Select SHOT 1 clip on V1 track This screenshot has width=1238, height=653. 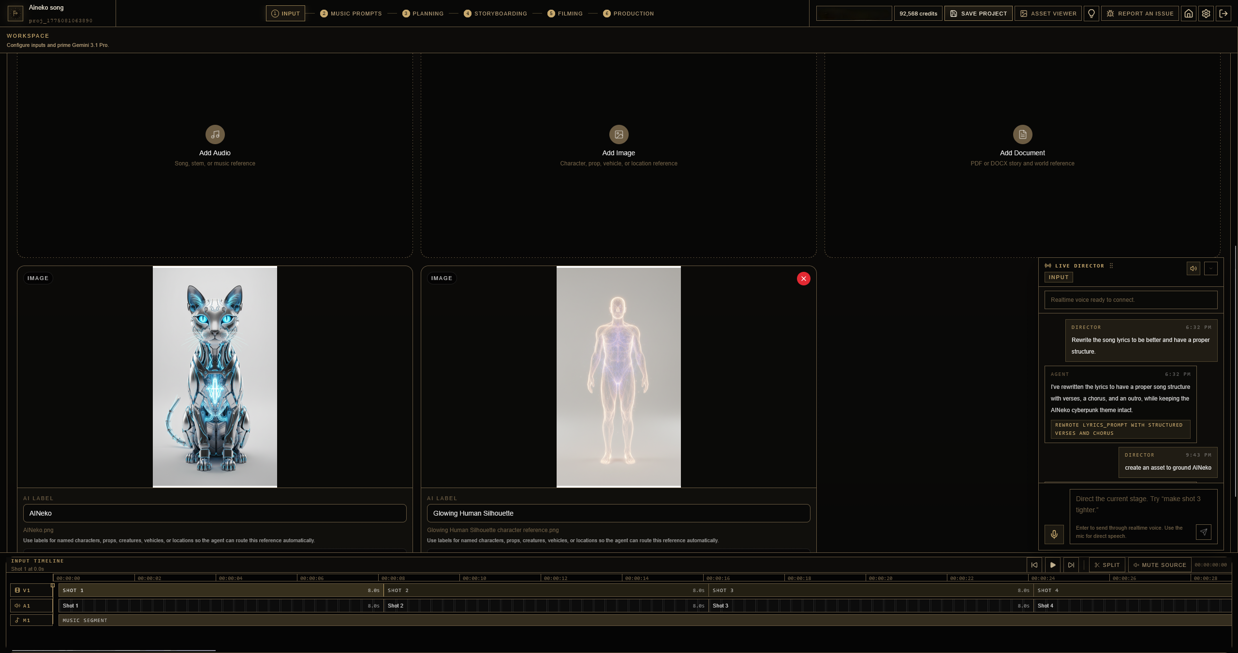click(221, 590)
